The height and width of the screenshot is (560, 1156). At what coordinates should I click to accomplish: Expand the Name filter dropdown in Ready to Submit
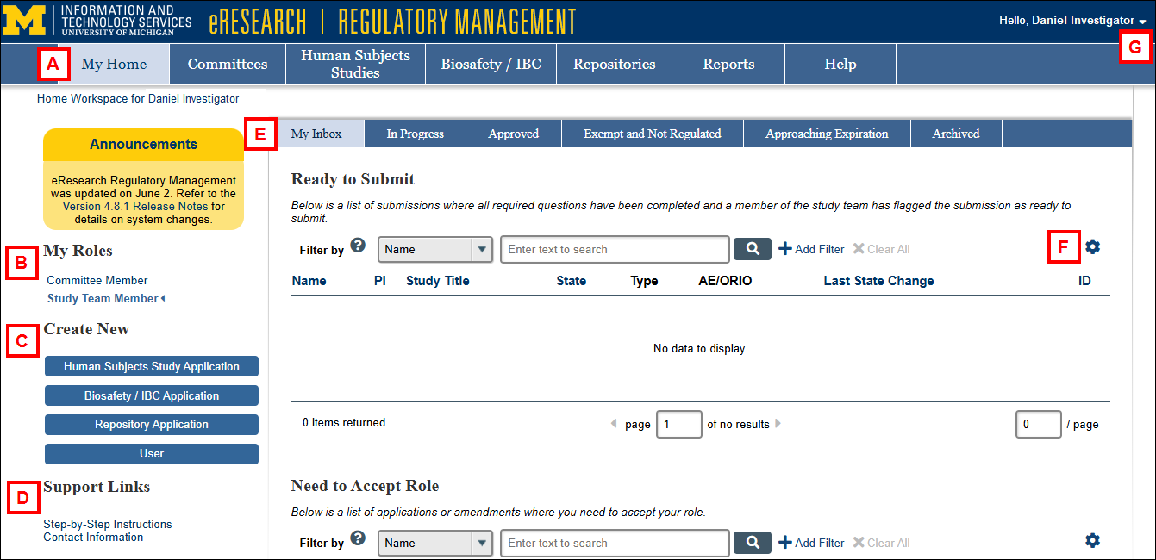point(481,250)
